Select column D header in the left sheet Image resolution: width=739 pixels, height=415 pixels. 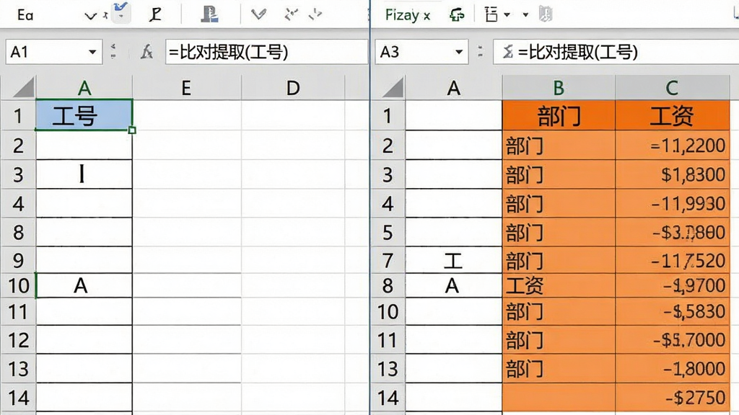[293, 87]
